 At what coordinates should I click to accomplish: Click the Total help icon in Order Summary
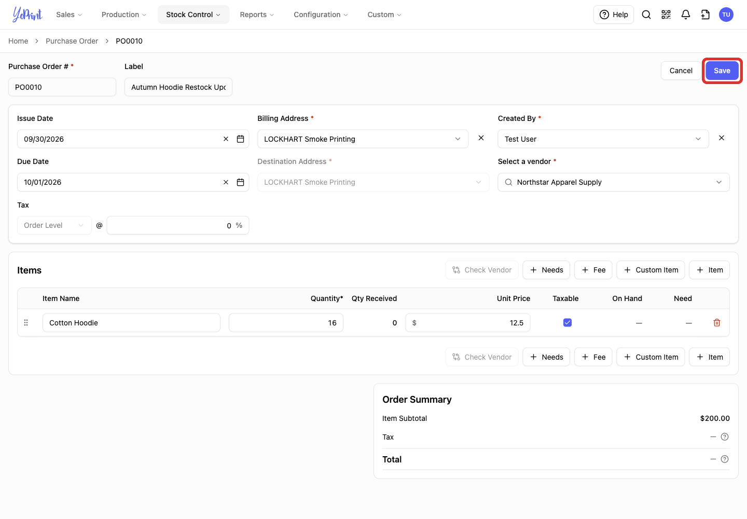click(725, 459)
